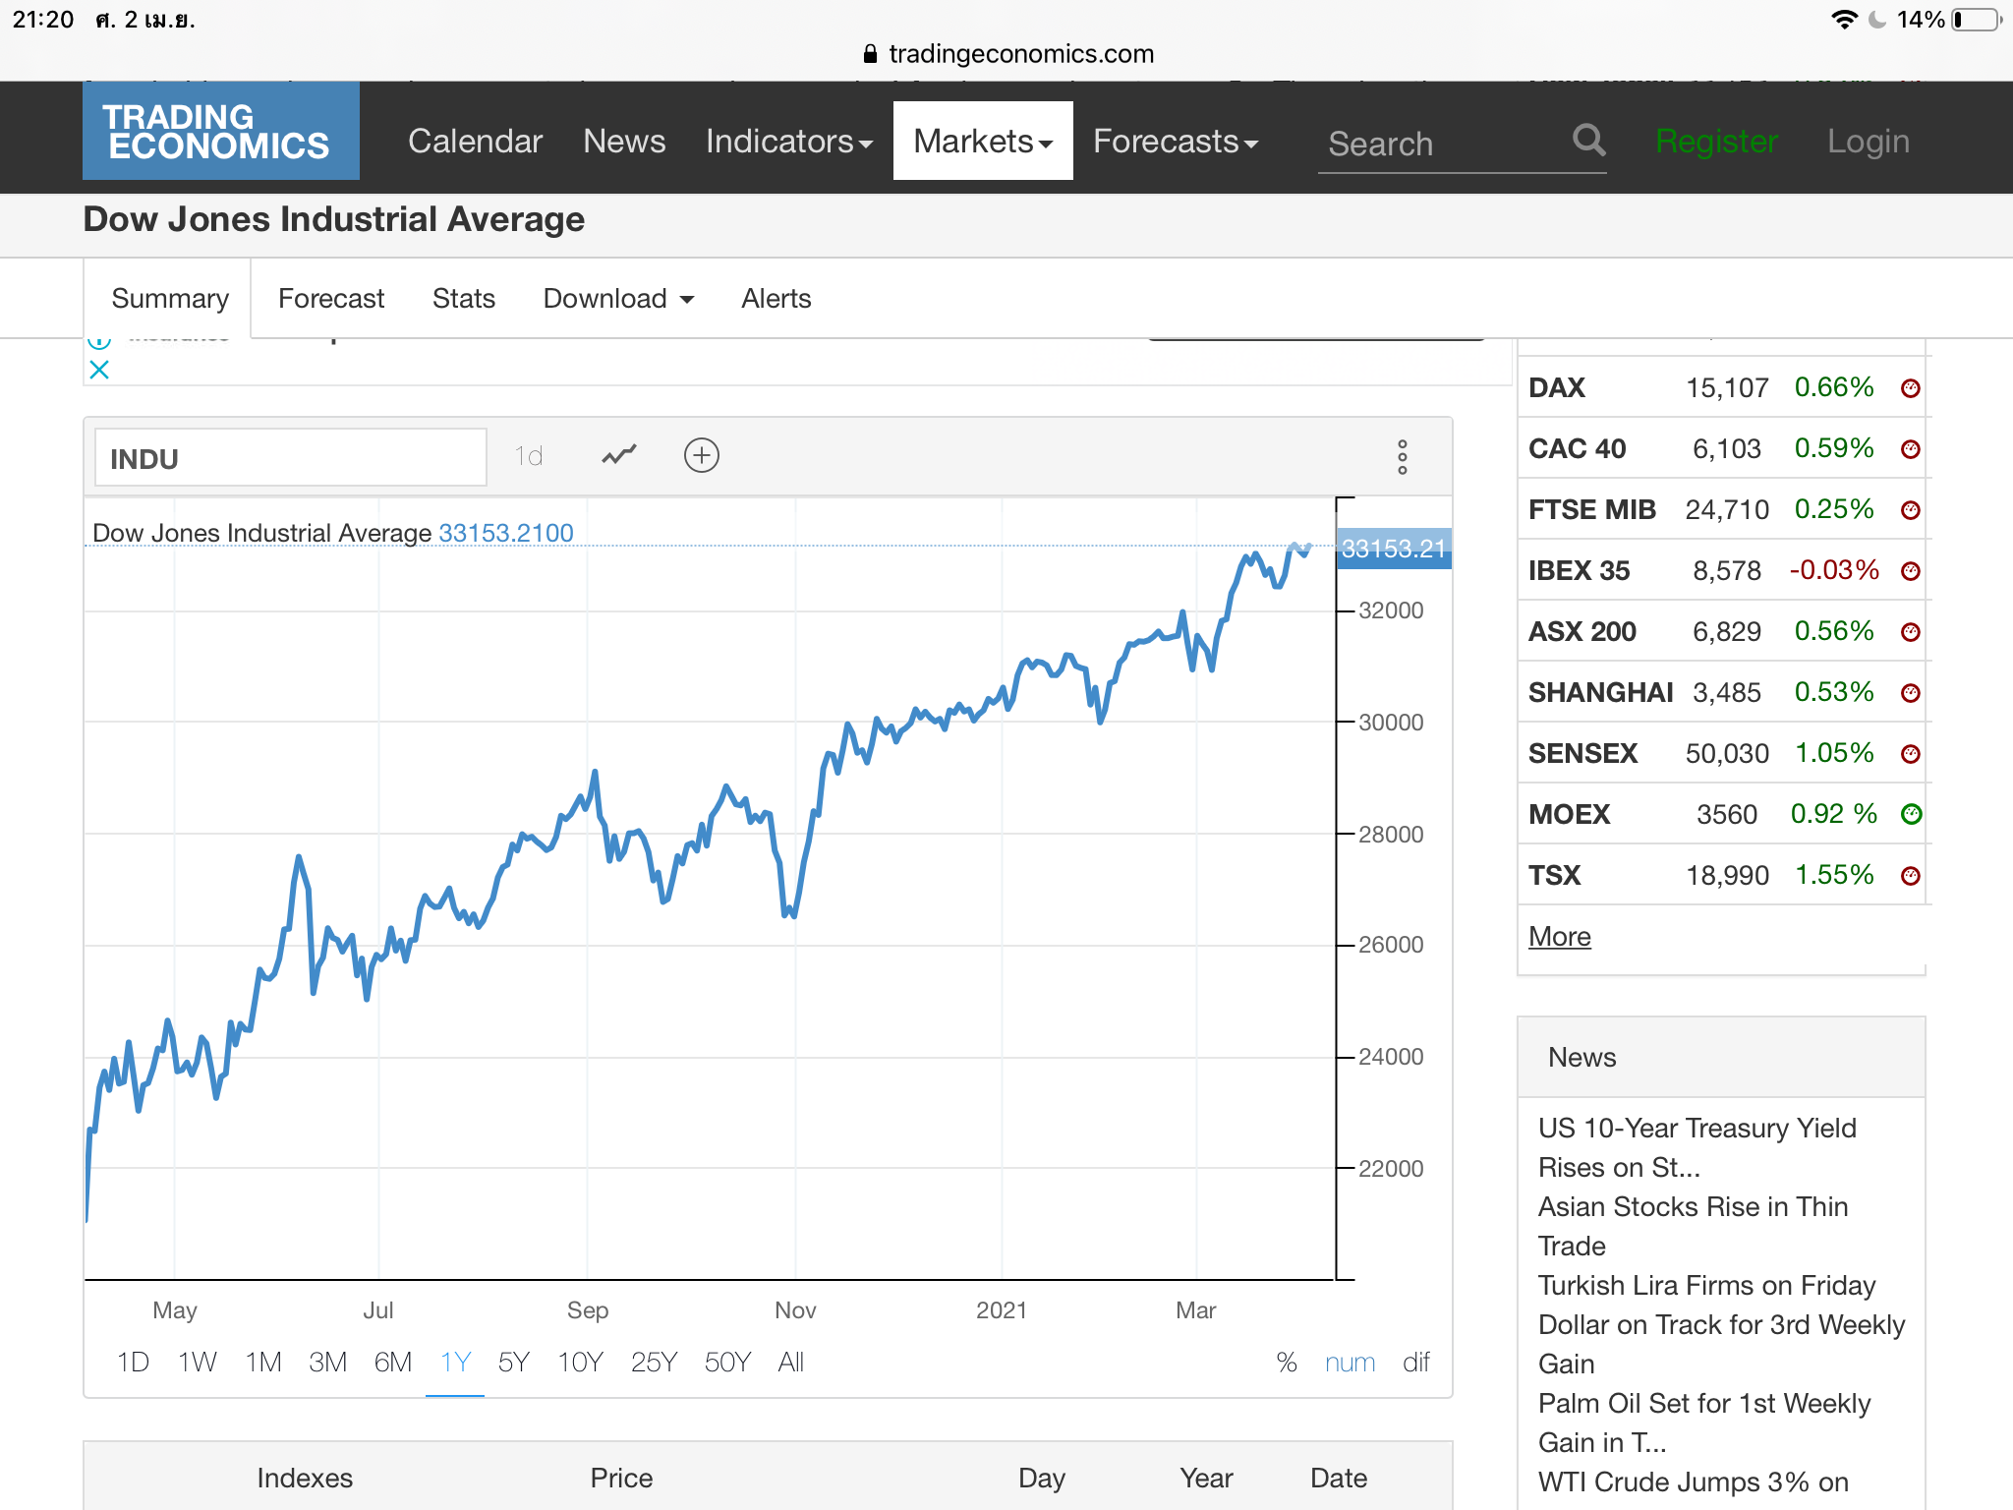Open the Download dropdown
This screenshot has width=2013, height=1510.
point(618,299)
